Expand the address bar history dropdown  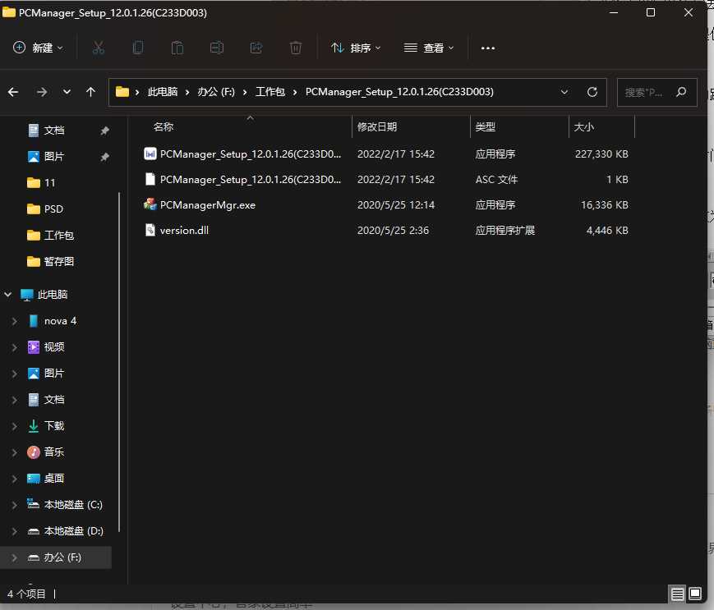(564, 92)
